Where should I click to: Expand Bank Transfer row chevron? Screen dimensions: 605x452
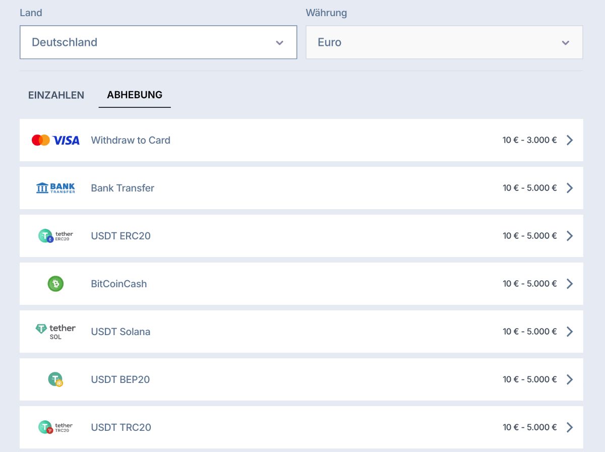tap(570, 188)
